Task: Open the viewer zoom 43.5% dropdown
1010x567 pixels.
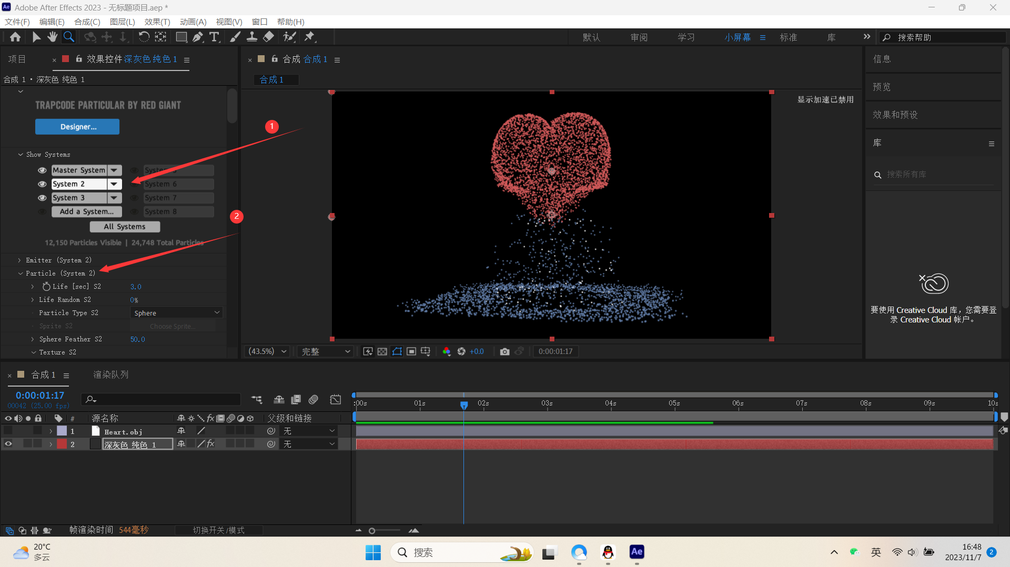Action: 267,351
